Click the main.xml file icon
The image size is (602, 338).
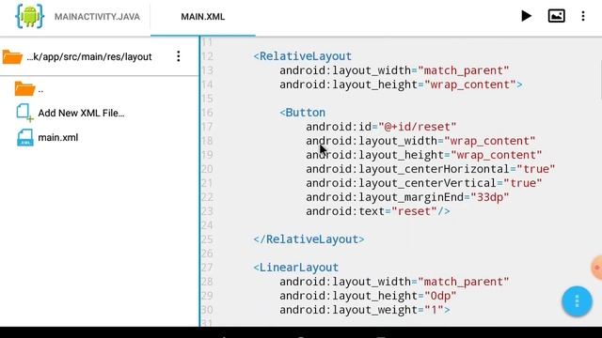pyautogui.click(x=25, y=138)
